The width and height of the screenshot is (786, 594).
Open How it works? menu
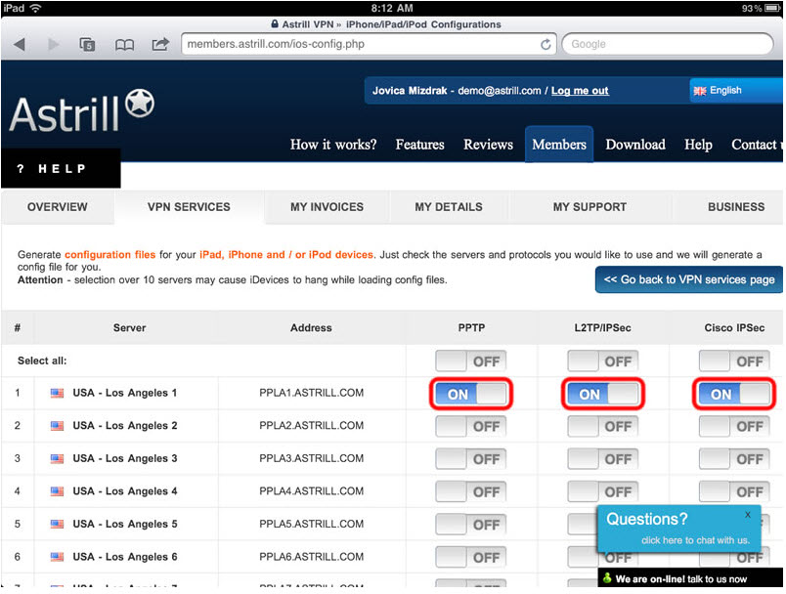coord(333,145)
